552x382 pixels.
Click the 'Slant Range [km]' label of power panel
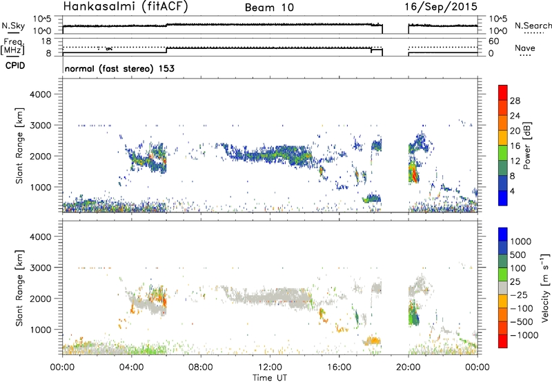(19, 145)
